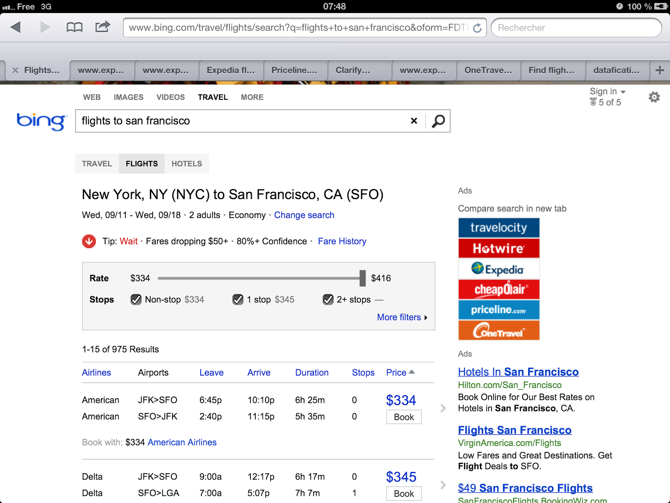The height and width of the screenshot is (503, 670).
Task: Open Flights San Francisco ad link
Action: click(515, 430)
